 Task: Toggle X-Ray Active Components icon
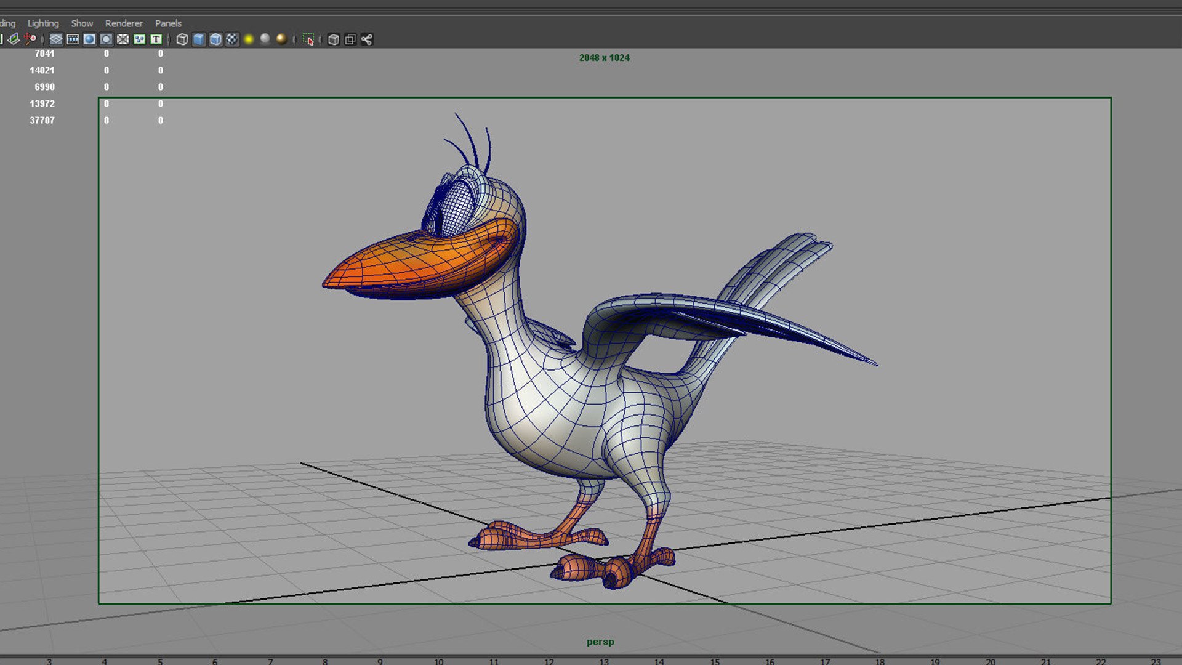(x=350, y=39)
